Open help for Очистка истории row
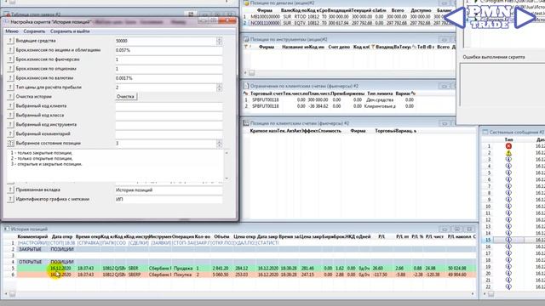The width and height of the screenshot is (545, 306). pyautogui.click(x=10, y=97)
